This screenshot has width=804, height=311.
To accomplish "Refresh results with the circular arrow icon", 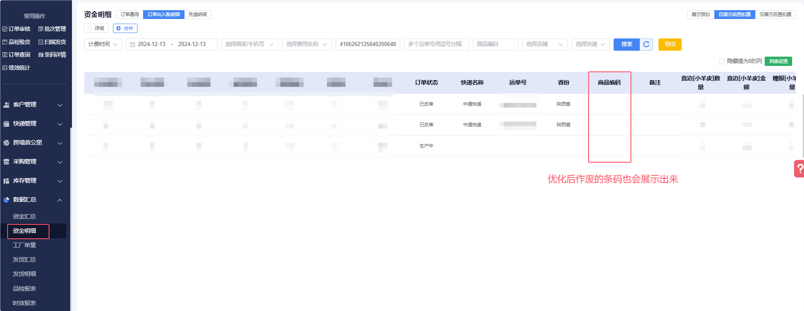I will (x=646, y=44).
